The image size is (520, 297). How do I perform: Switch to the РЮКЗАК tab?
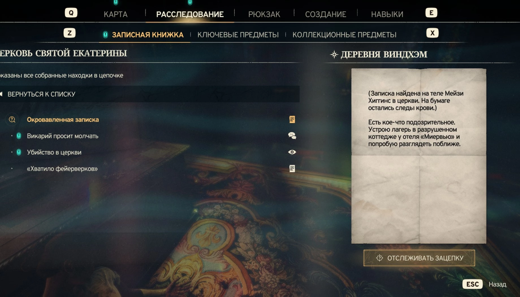(x=264, y=14)
